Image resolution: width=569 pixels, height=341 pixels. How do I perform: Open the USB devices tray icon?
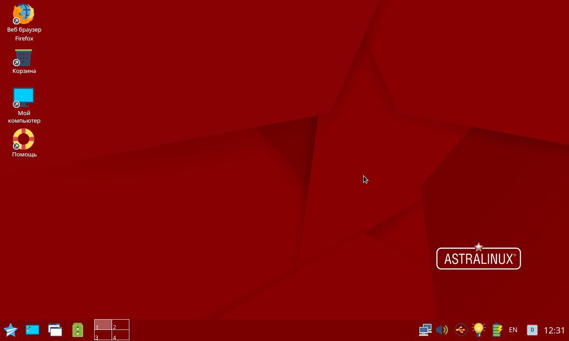(461, 330)
